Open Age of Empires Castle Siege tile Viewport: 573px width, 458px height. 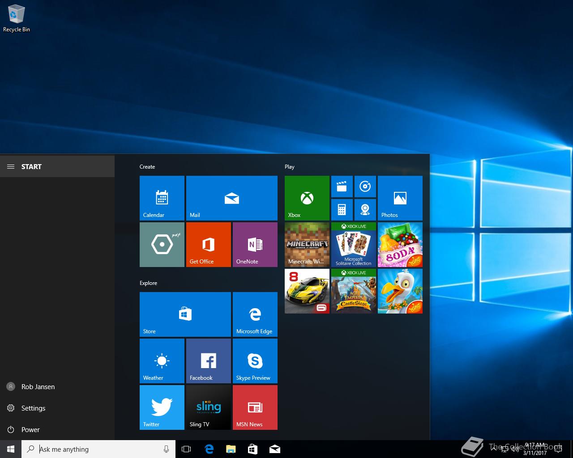click(x=354, y=291)
